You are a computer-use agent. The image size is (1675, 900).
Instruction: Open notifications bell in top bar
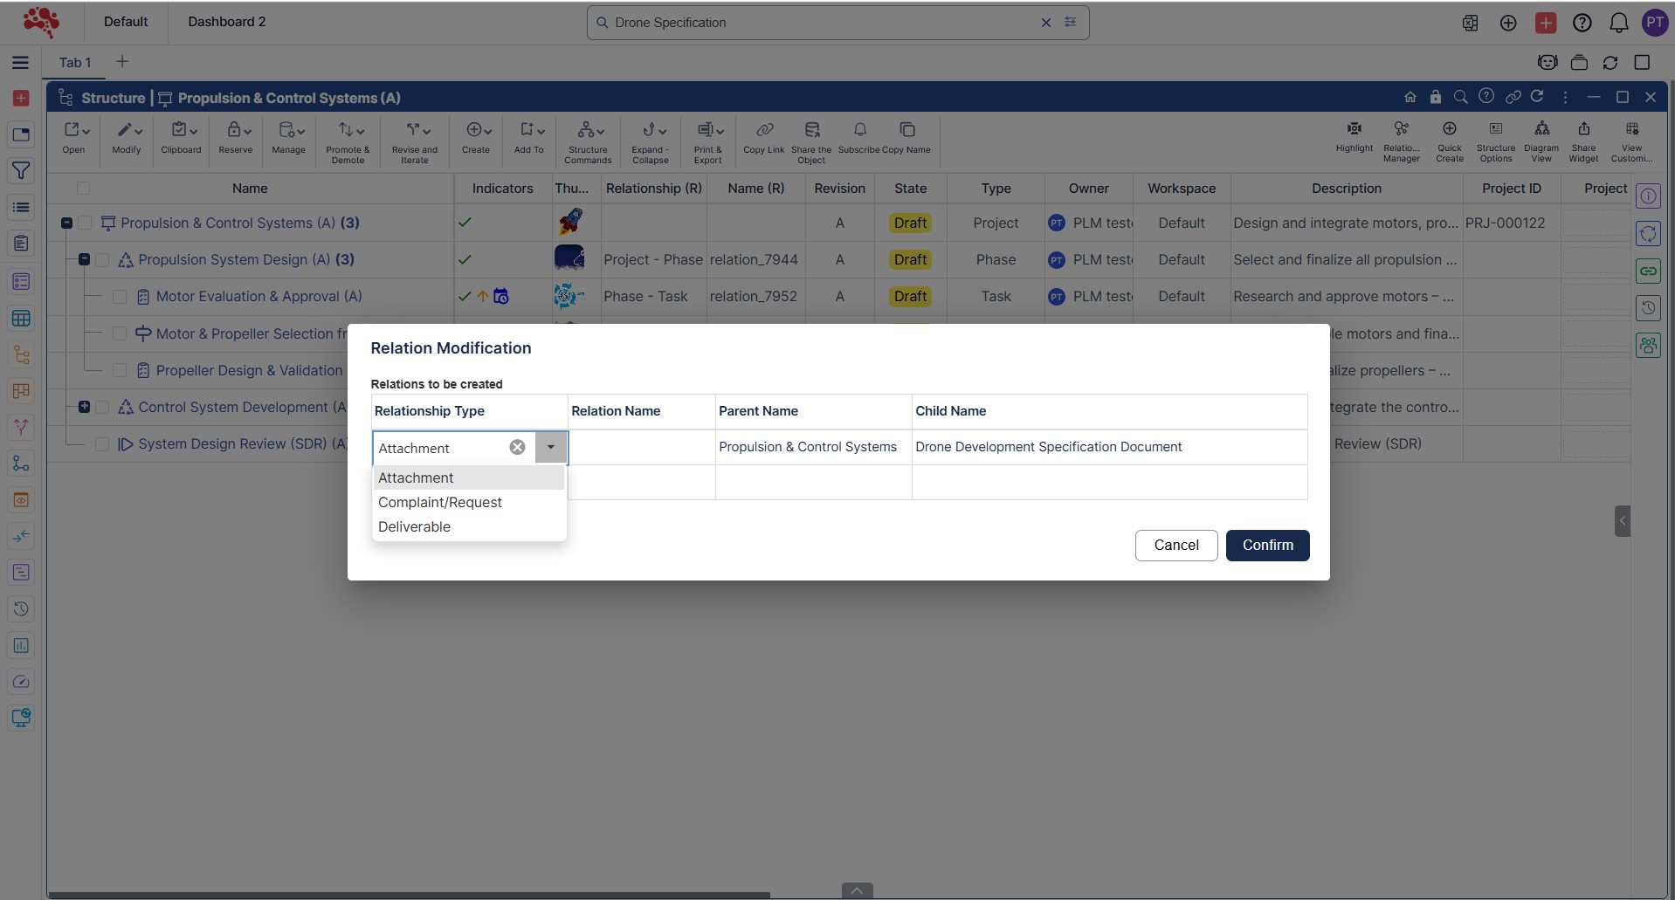tap(1618, 23)
